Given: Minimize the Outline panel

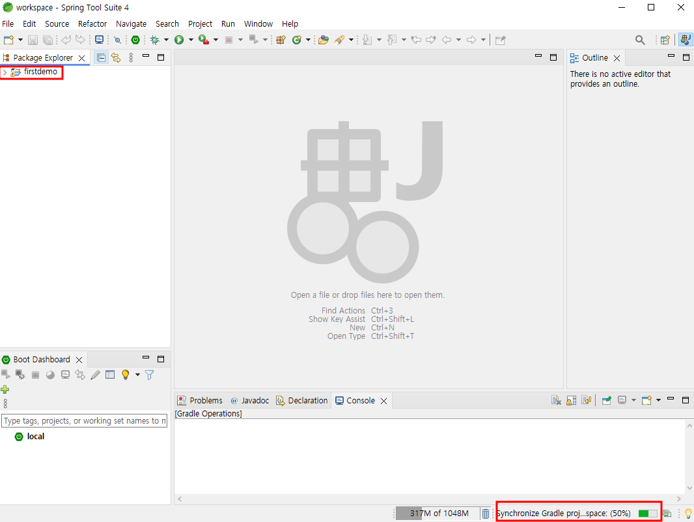Looking at the screenshot, I should (671, 56).
